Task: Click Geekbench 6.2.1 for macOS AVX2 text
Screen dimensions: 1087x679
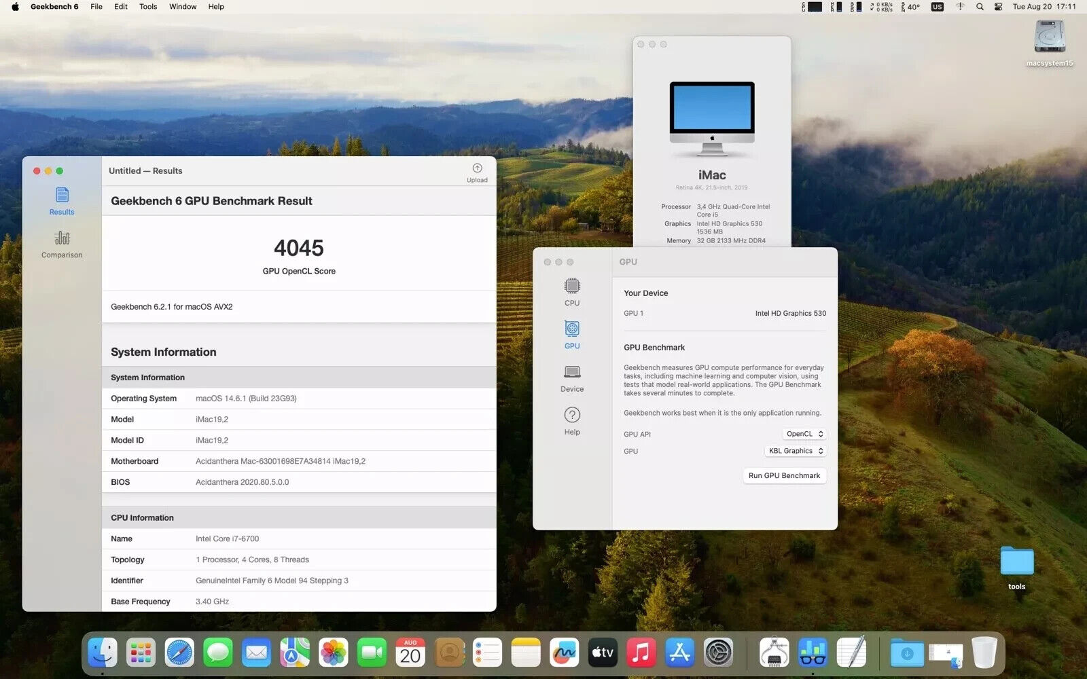Action: click(x=172, y=307)
